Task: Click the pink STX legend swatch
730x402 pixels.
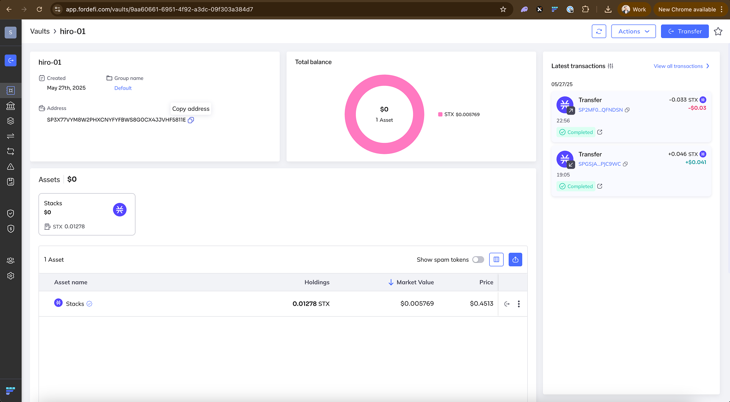Action: (440, 115)
